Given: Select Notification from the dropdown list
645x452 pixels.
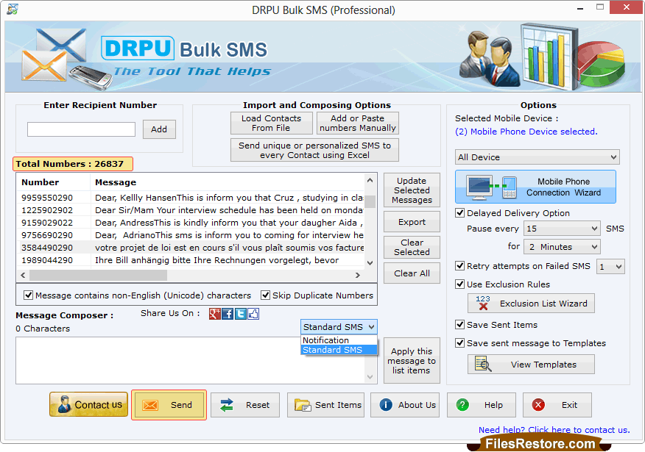Looking at the screenshot, I should click(339, 340).
